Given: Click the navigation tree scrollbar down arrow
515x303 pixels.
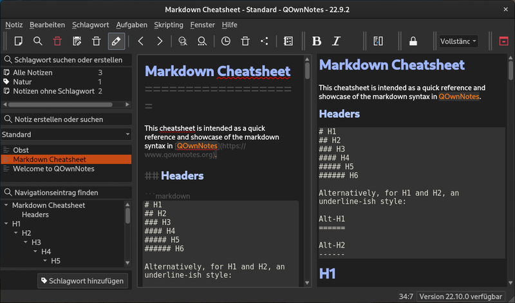Looking at the screenshot, I should (x=127, y=263).
